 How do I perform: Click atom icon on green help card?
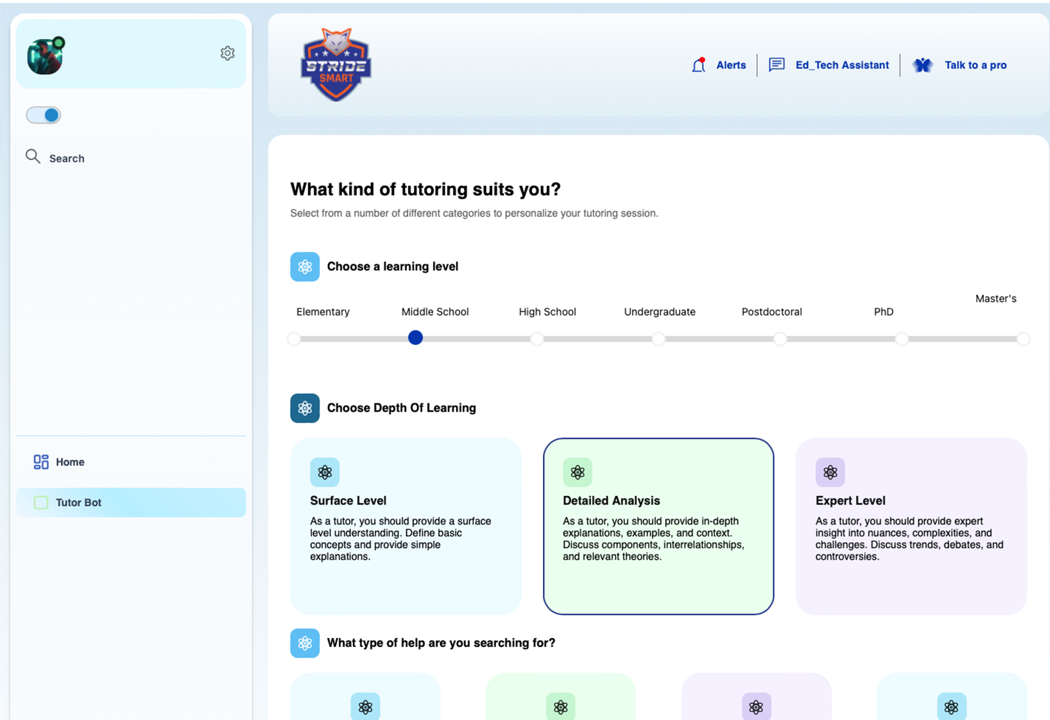[x=561, y=707]
